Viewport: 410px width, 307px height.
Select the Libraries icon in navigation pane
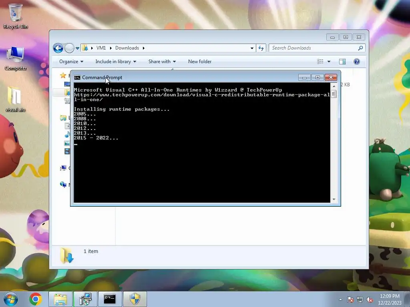tap(63, 118)
